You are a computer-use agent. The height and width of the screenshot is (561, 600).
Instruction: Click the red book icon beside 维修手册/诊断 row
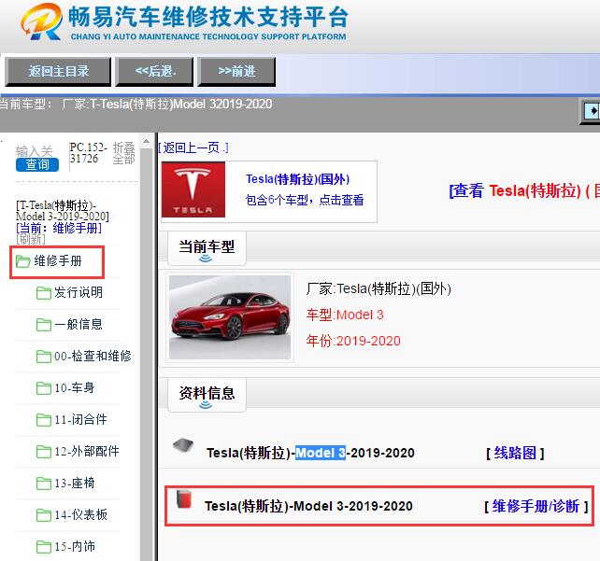point(184,498)
